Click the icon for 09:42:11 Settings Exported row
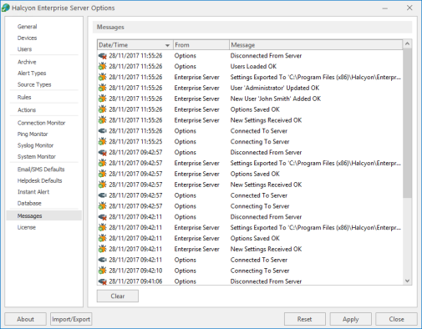 103,228
